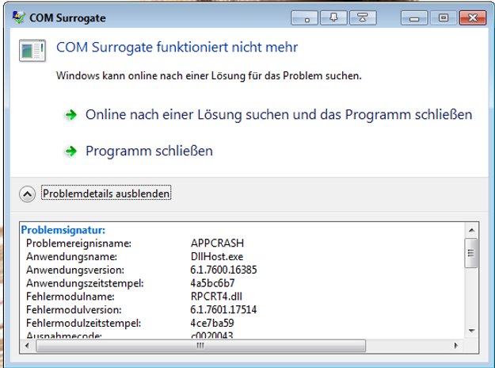Screen dimensions: 495x368
Task: Click the Fehlermodulzeitstempel: label
Action: (84, 323)
